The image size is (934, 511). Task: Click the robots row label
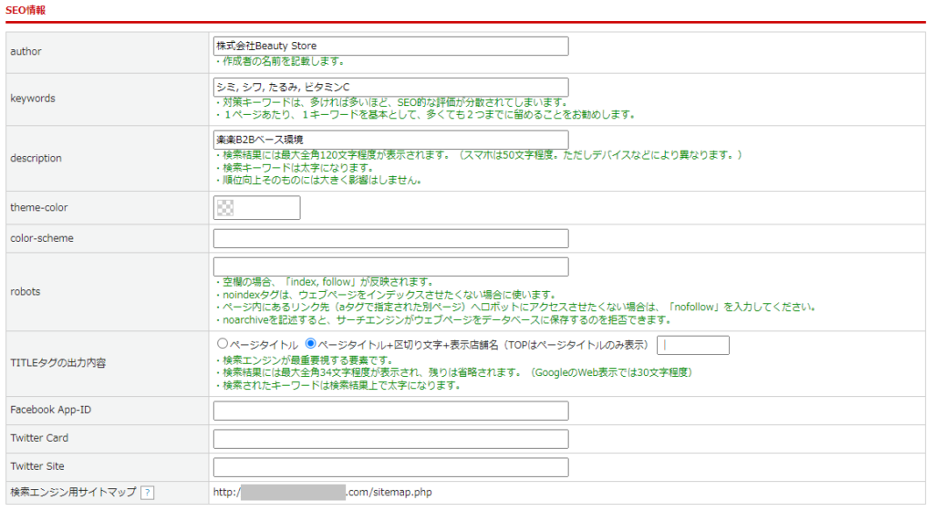(25, 291)
